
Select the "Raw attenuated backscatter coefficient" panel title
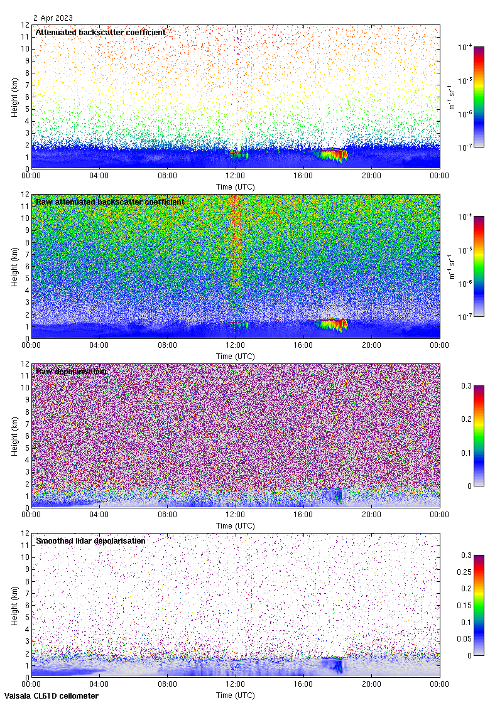tap(110, 201)
